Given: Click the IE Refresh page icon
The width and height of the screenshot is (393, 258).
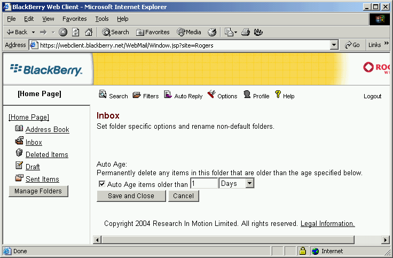Looking at the screenshot, I should pyautogui.click(x=76, y=32).
